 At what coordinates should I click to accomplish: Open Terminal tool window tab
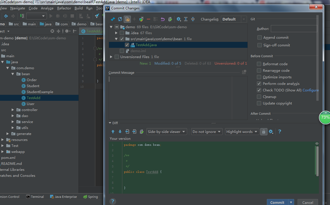coord(35,197)
